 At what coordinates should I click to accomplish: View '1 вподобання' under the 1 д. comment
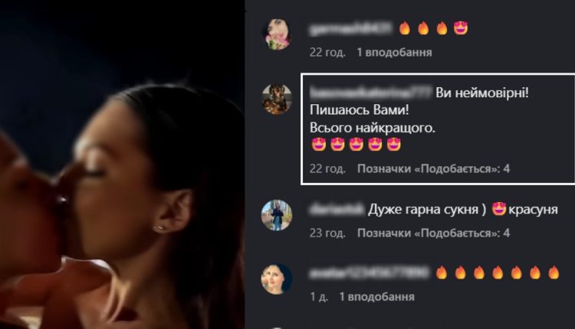pos(377,297)
